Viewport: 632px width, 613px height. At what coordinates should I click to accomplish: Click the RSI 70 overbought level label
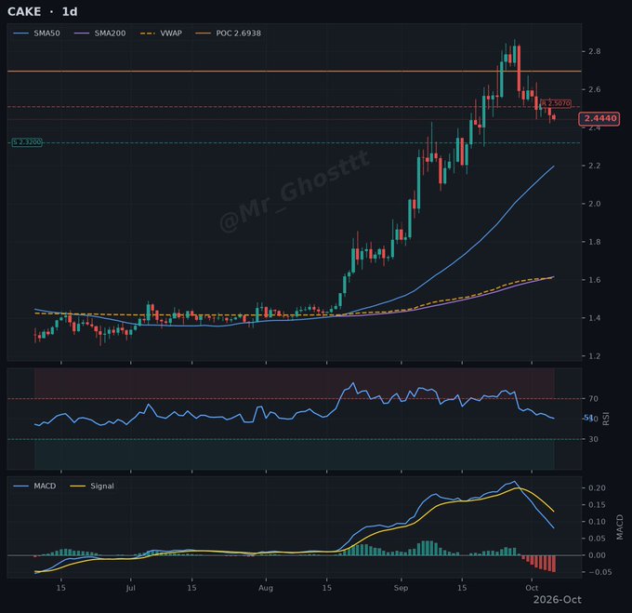593,399
